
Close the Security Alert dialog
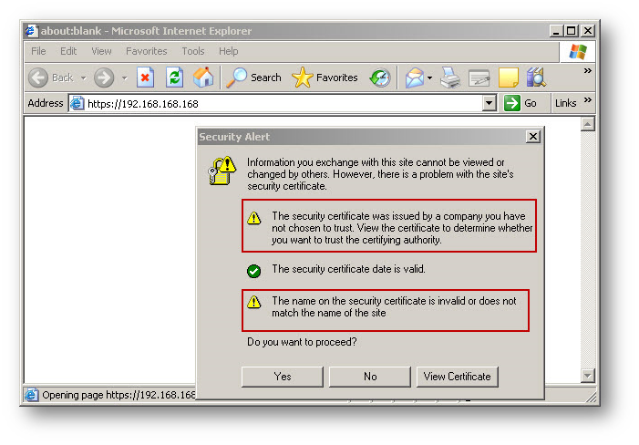click(533, 137)
